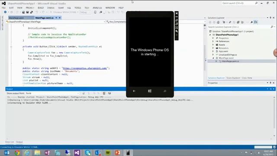This screenshot has width=277, height=156.
Task: Collapse the SharePointPhoneApp1 project node
Action: click(x=210, y=35)
